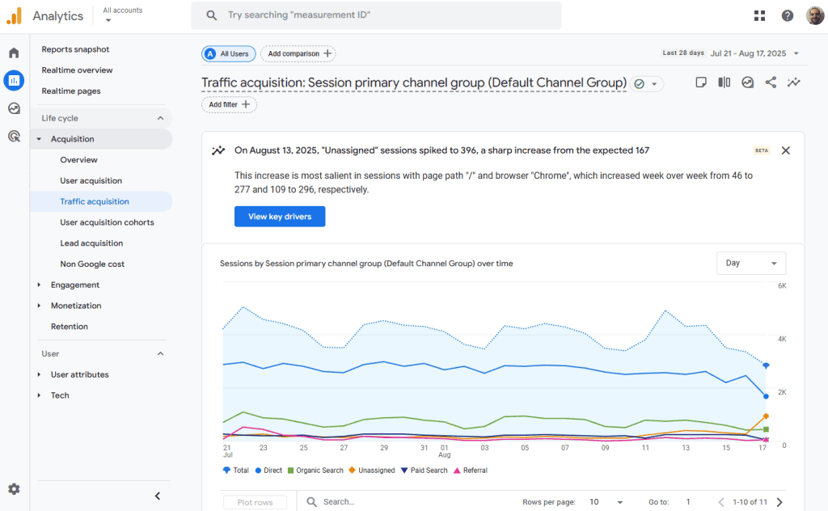Click the Share this report icon

click(x=771, y=82)
